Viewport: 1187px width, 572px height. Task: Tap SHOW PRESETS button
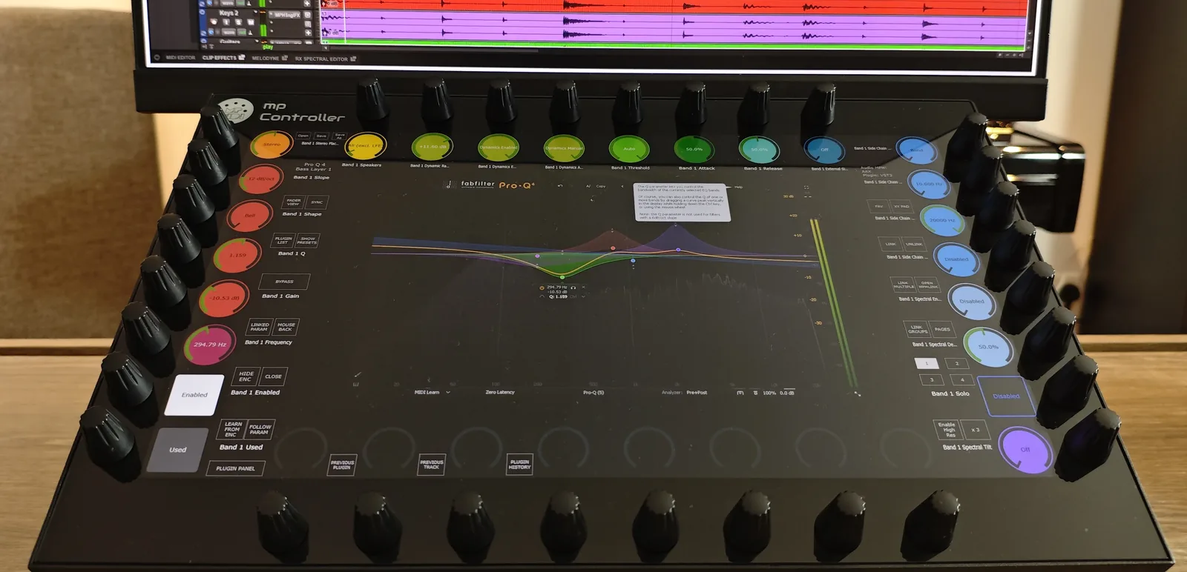307,241
